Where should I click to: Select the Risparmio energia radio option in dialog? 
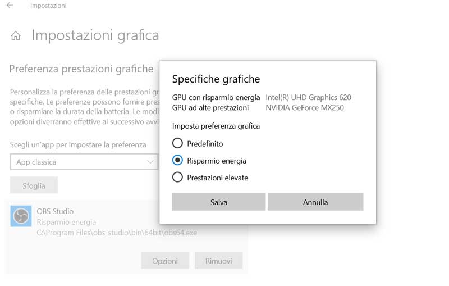coord(177,160)
